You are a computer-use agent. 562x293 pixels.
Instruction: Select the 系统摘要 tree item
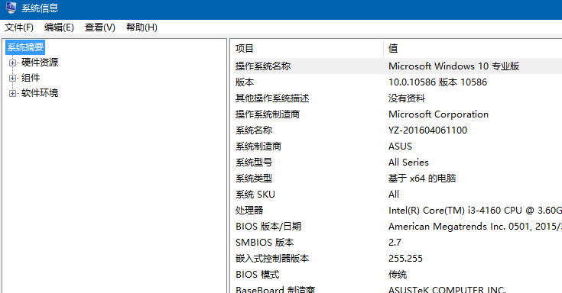click(25, 47)
